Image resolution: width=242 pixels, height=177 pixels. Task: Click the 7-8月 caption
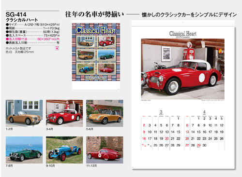[x=9, y=165]
